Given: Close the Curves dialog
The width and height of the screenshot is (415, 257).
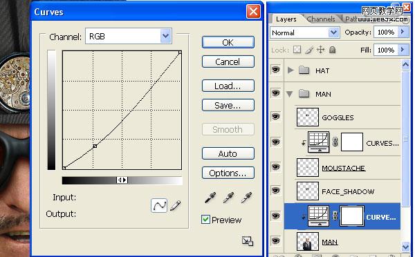Looking at the screenshot, I should pos(253,11).
